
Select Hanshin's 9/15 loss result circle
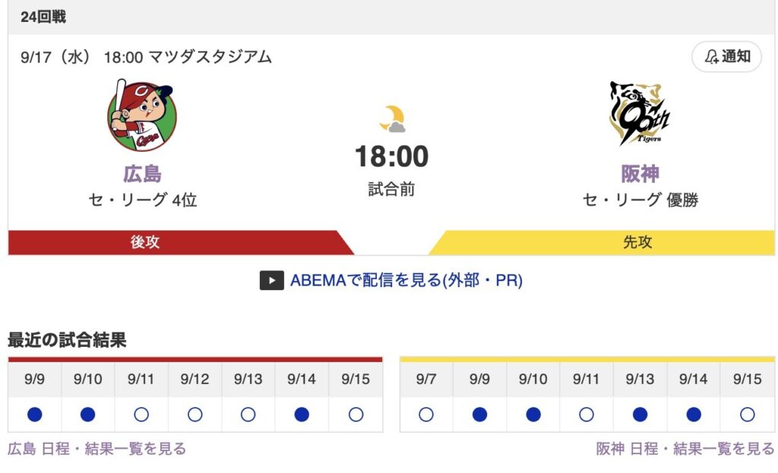pos(748,415)
